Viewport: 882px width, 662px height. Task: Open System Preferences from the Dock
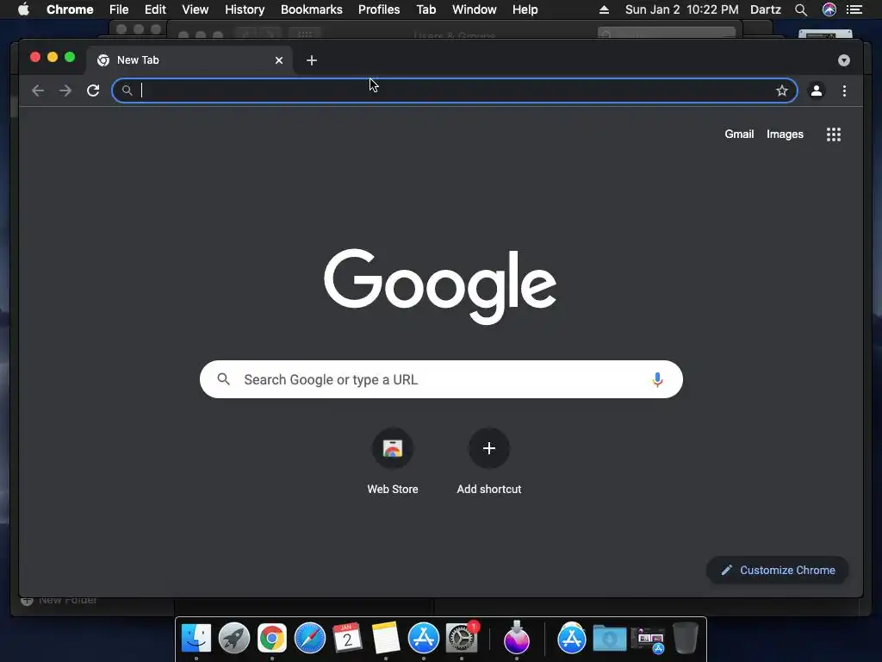462,638
